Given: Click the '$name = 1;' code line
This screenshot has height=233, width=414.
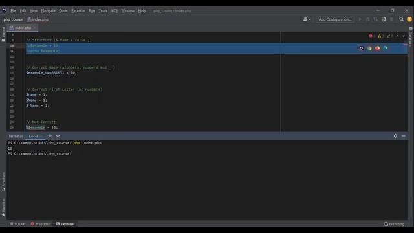Looking at the screenshot, I should [36, 94].
